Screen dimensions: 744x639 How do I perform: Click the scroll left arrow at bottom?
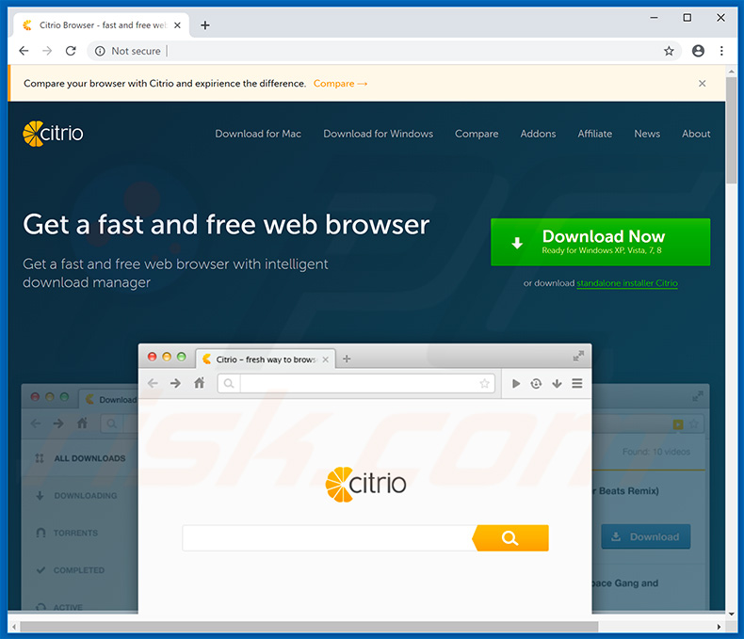click(14, 627)
